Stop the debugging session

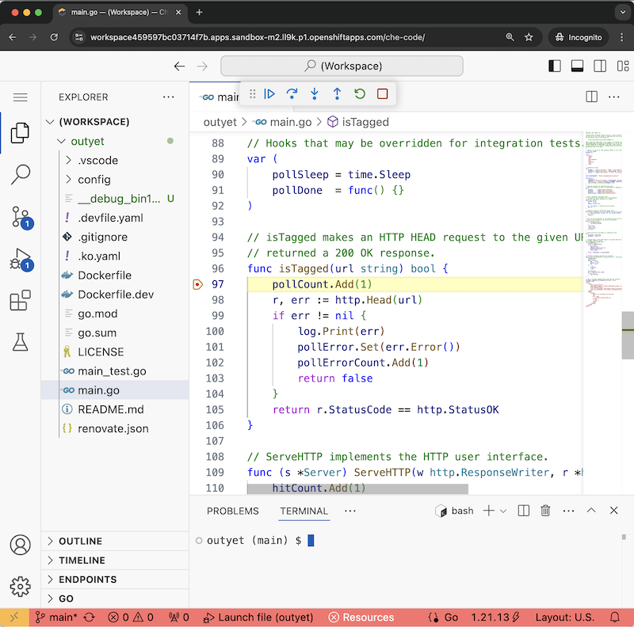[x=383, y=94]
